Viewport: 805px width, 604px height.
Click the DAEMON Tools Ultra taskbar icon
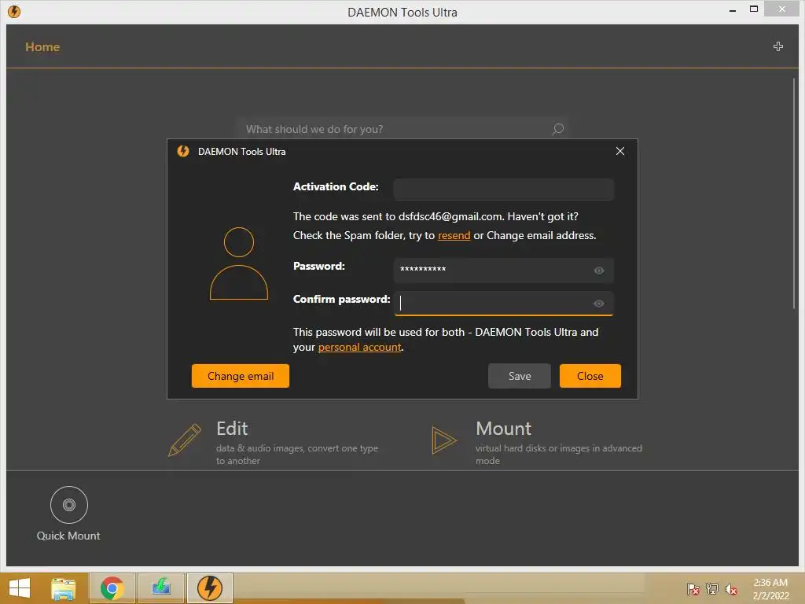pos(209,588)
